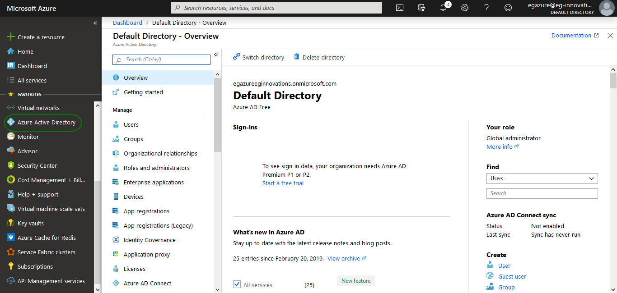The width and height of the screenshot is (617, 293).
Task: Click the Help + support icon
Action: pos(11,194)
